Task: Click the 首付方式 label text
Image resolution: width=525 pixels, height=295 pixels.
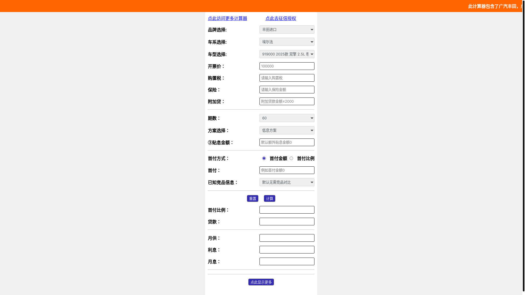Action: (x=218, y=158)
